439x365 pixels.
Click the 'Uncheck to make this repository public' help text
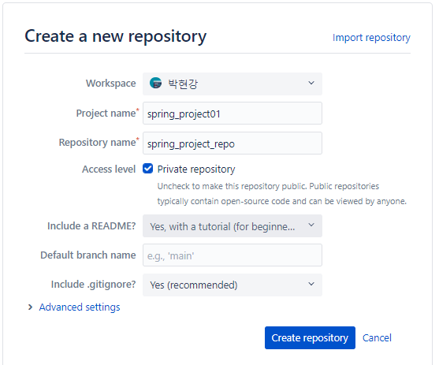[x=281, y=194]
